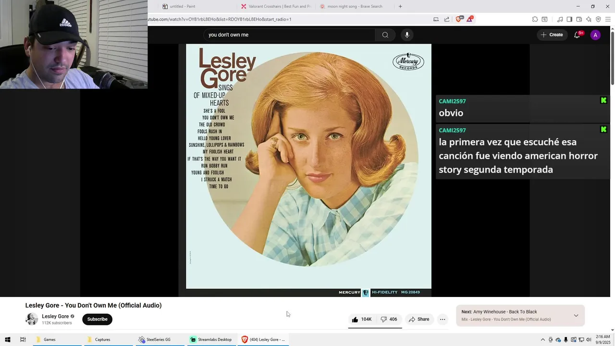
Task: Open new browser tab with plus button
Action: click(400, 6)
